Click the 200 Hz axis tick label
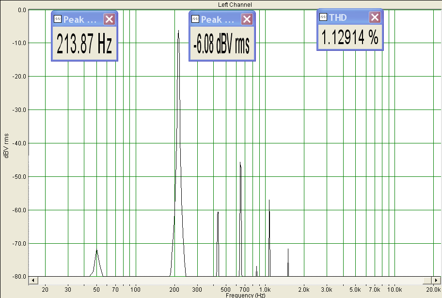 tap(174, 289)
